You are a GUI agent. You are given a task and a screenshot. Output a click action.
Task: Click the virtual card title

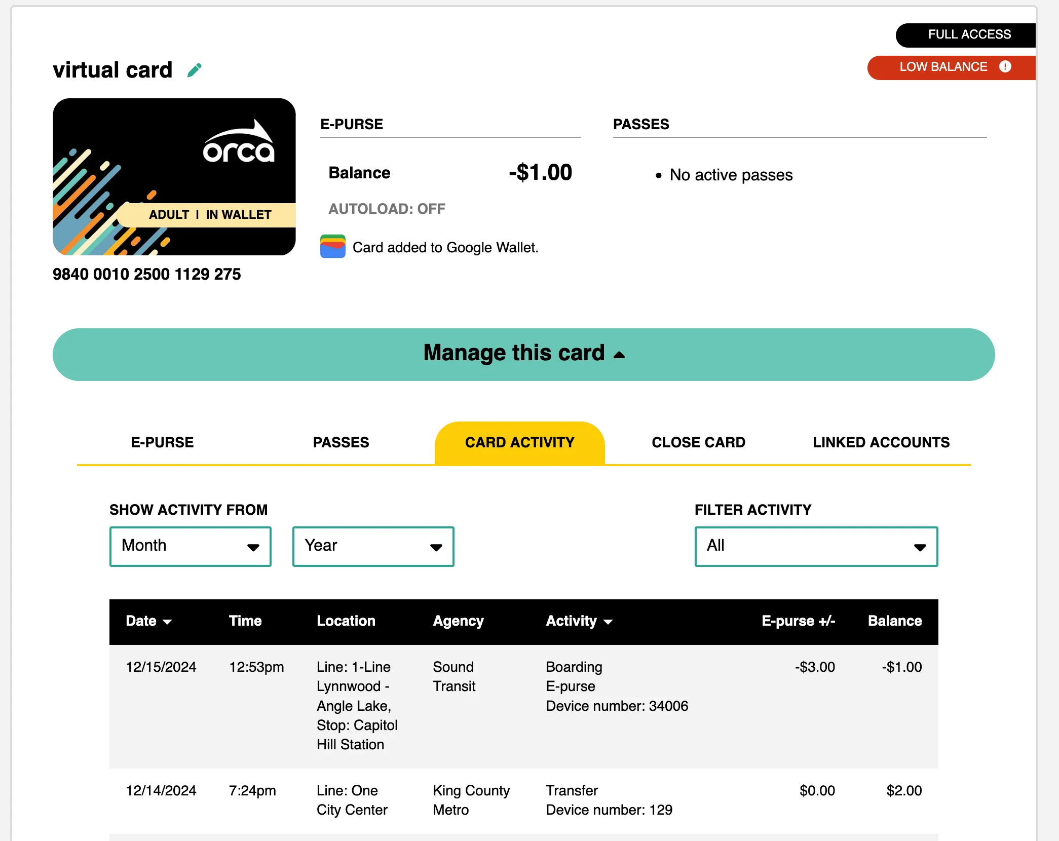click(x=112, y=70)
